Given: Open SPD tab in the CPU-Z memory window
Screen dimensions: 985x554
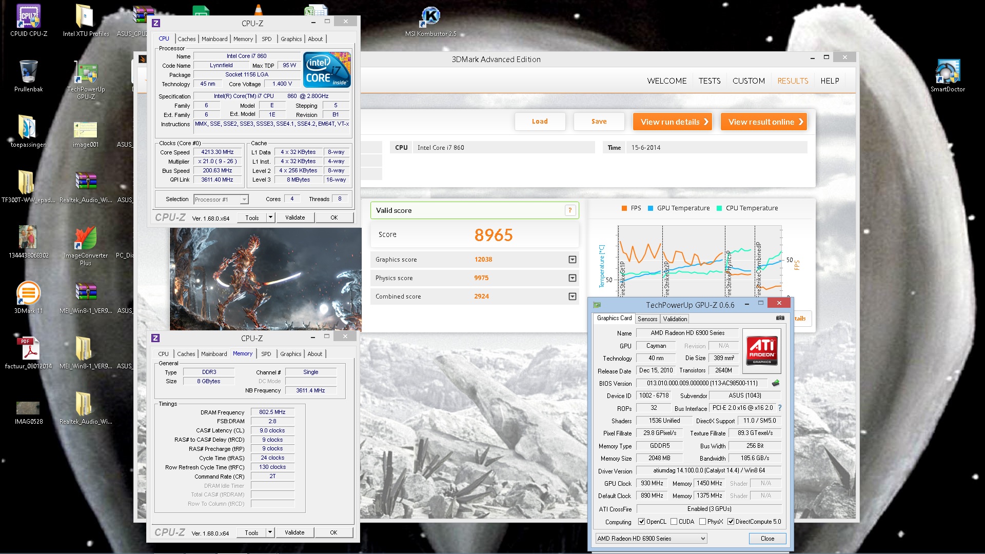Looking at the screenshot, I should (266, 354).
